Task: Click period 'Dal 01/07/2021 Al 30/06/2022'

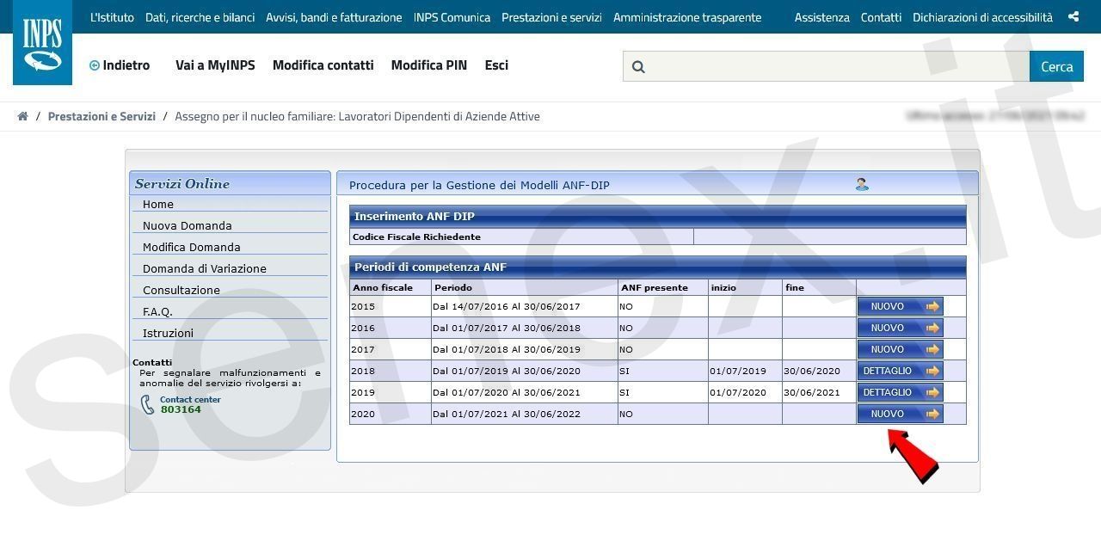Action: click(507, 414)
